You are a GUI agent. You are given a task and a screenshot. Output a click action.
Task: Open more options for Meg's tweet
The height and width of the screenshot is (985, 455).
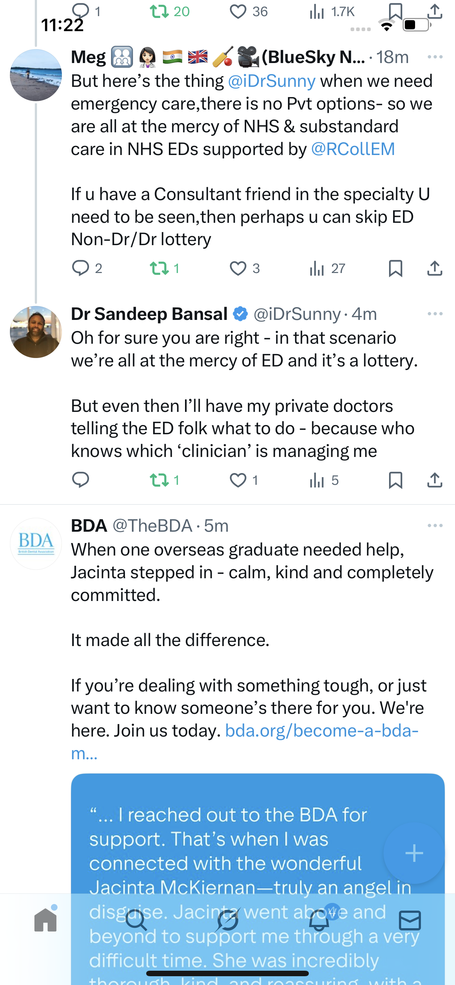click(x=435, y=57)
